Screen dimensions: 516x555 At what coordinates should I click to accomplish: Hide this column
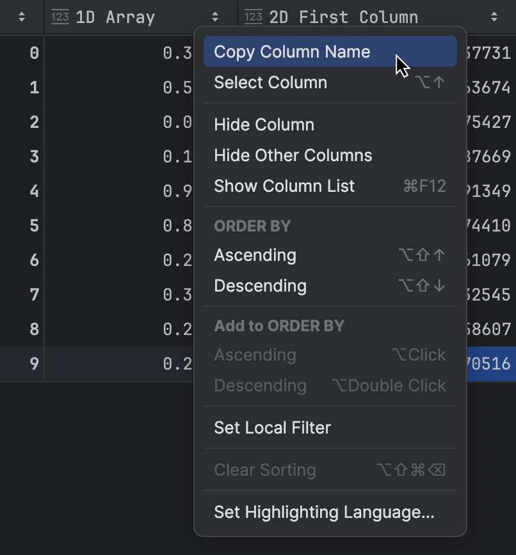(264, 125)
